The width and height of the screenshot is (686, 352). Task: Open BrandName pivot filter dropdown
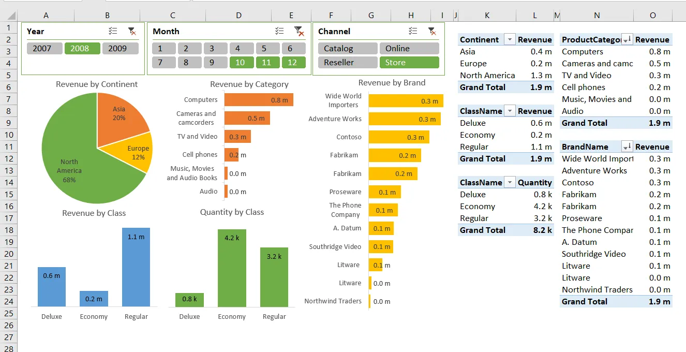click(x=627, y=147)
